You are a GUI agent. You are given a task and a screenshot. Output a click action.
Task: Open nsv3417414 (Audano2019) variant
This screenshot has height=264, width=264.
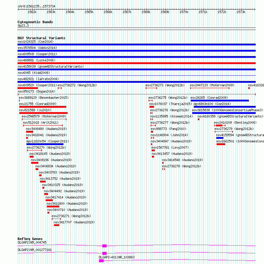click(x=66, y=197)
